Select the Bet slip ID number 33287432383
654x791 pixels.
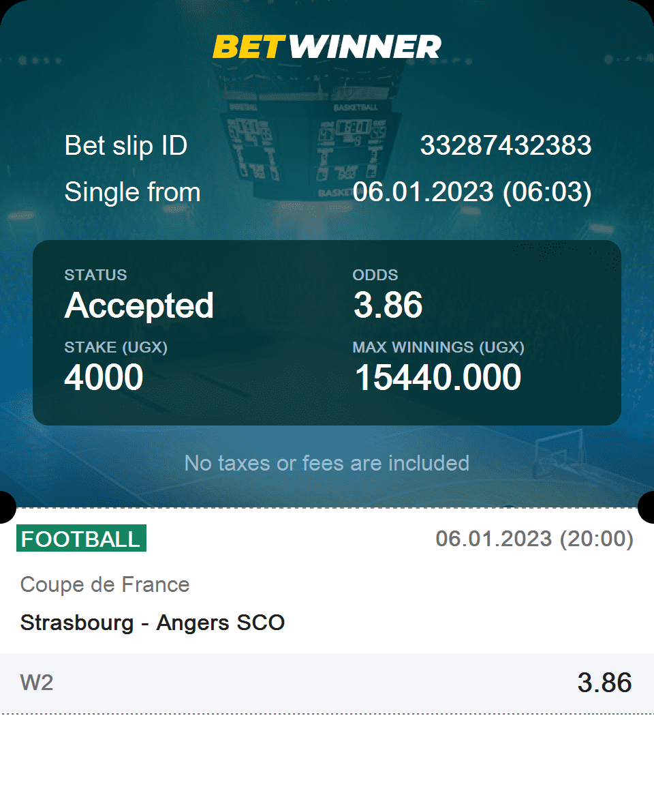click(506, 146)
